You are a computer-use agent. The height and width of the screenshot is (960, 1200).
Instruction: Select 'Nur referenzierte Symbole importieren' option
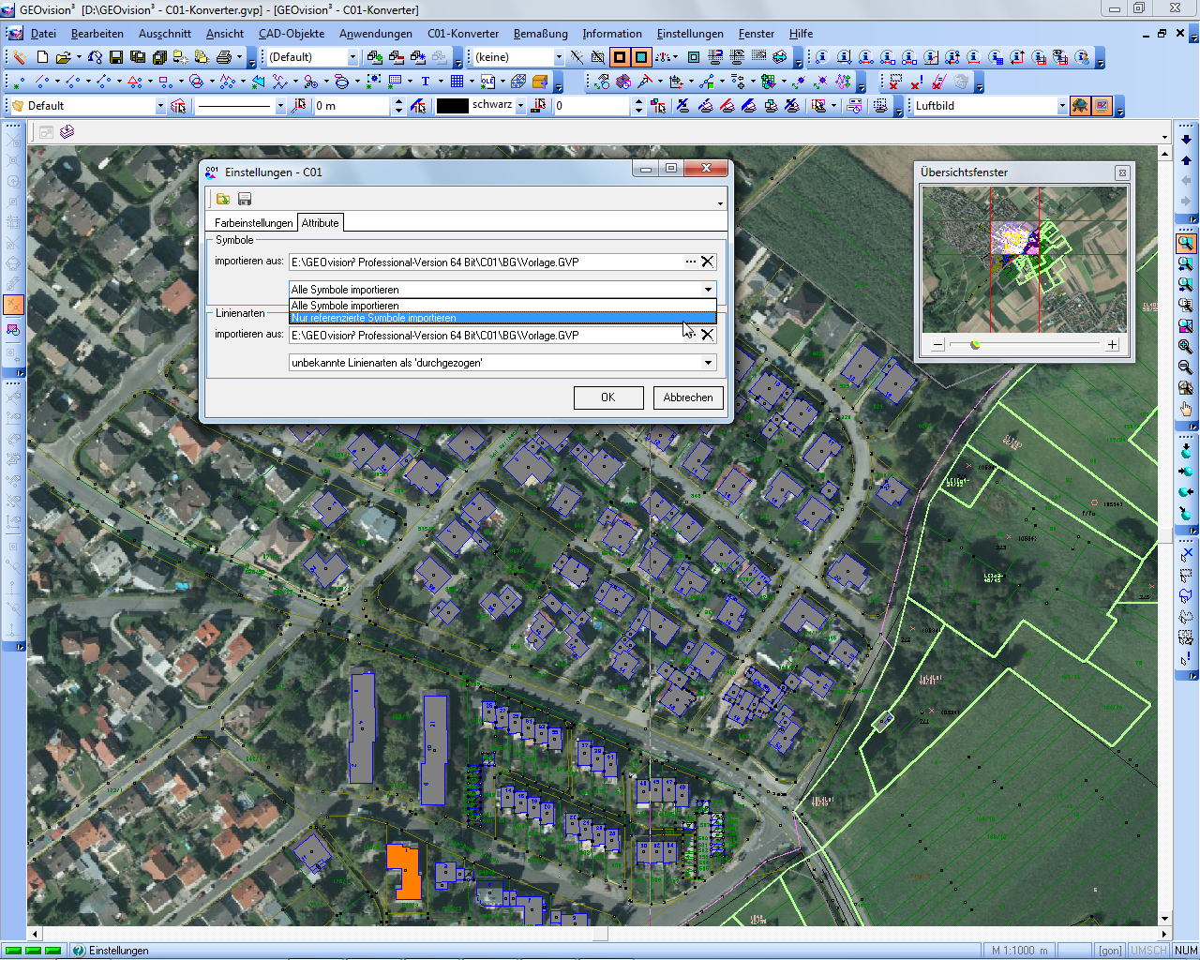point(502,318)
